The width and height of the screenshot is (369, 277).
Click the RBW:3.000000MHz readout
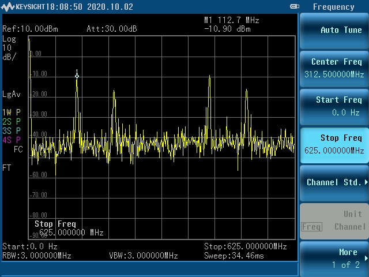point(37,256)
